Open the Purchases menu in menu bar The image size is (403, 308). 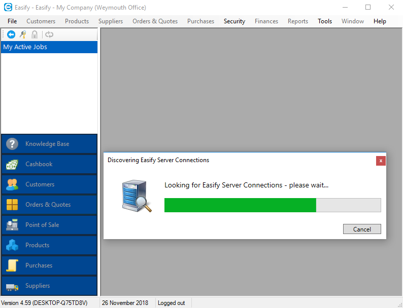pos(200,21)
